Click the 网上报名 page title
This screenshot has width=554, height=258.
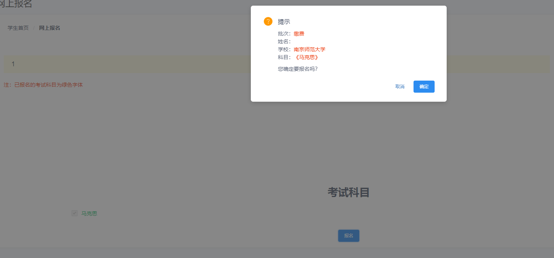click(16, 4)
